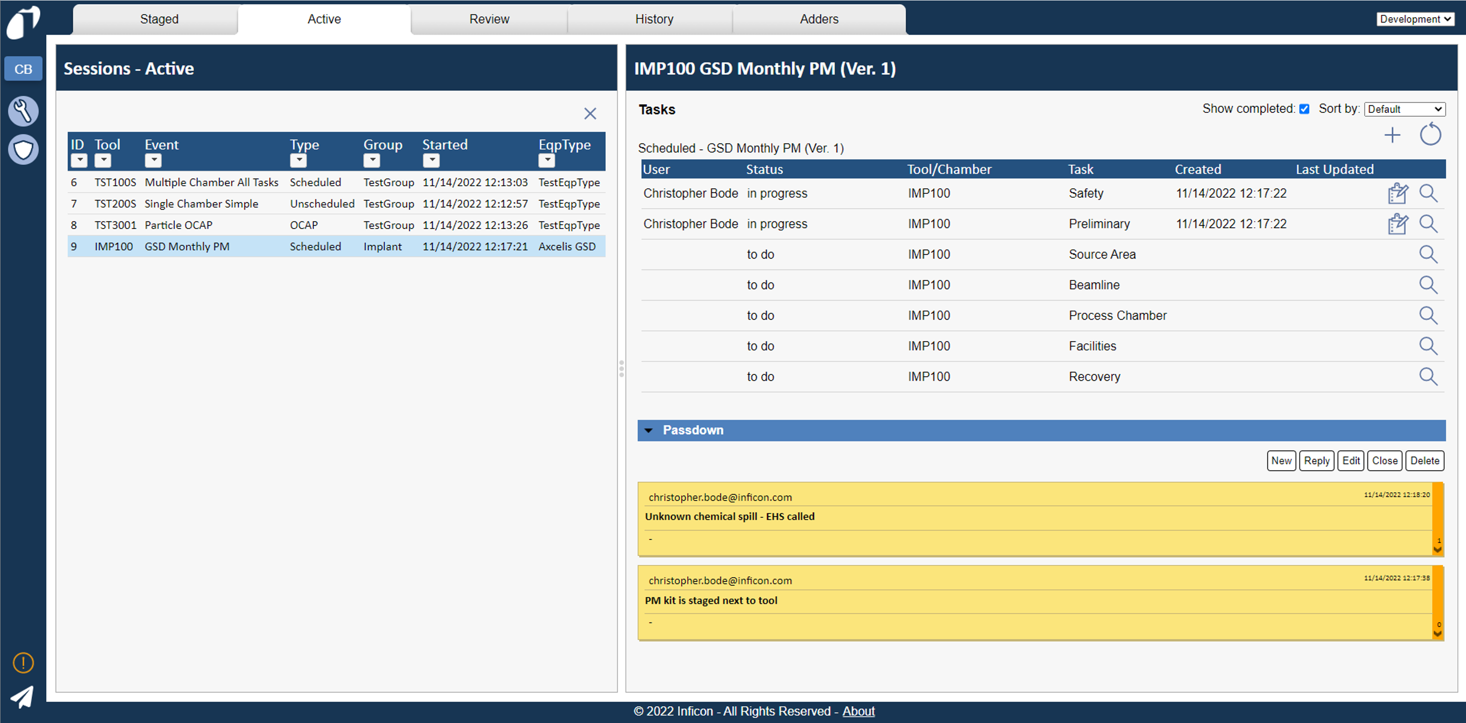This screenshot has width=1466, height=723.
Task: Toggle the Show completed checkbox
Action: tap(1305, 109)
